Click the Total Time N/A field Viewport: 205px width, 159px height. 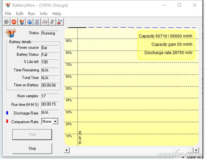(50, 78)
